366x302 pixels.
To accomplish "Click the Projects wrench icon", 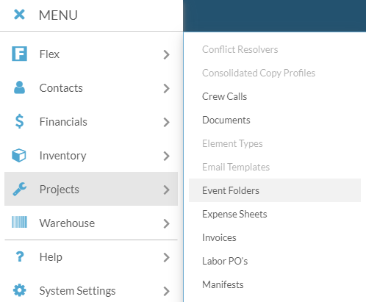I will click(x=19, y=189).
